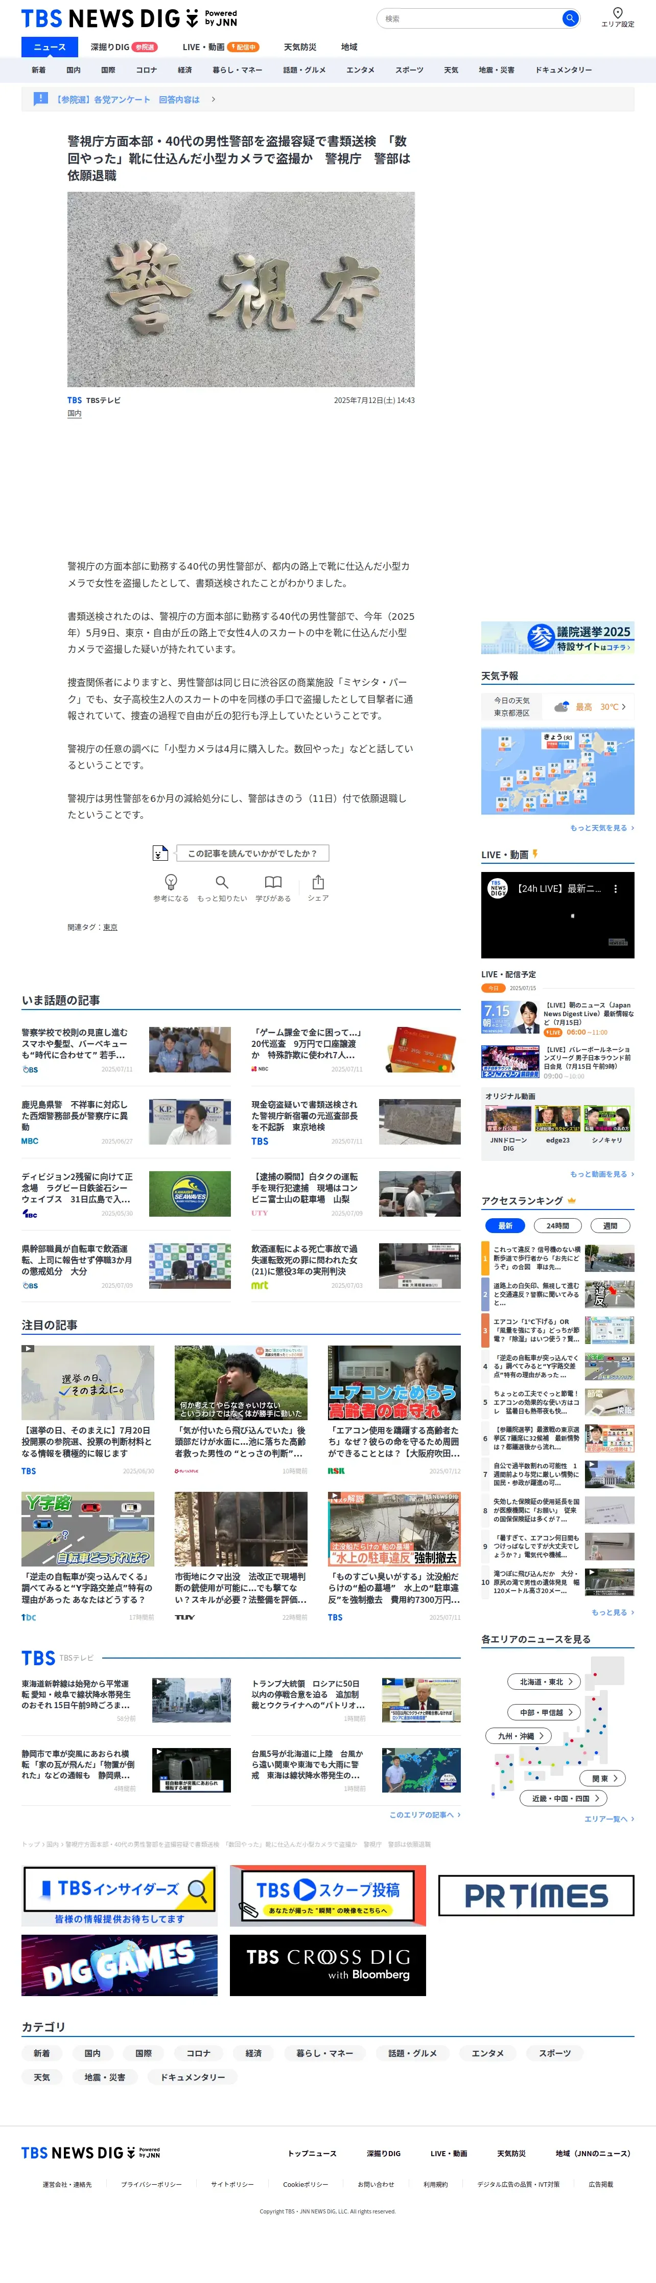Screen dimensions: 656x2283
Task: Click the スポーツ category chip at bottom
Action: (555, 2053)
